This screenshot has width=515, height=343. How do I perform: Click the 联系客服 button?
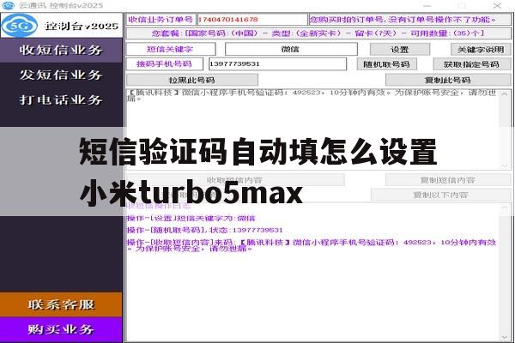click(61, 304)
